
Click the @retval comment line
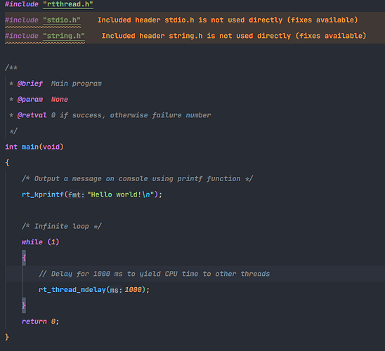click(110, 115)
